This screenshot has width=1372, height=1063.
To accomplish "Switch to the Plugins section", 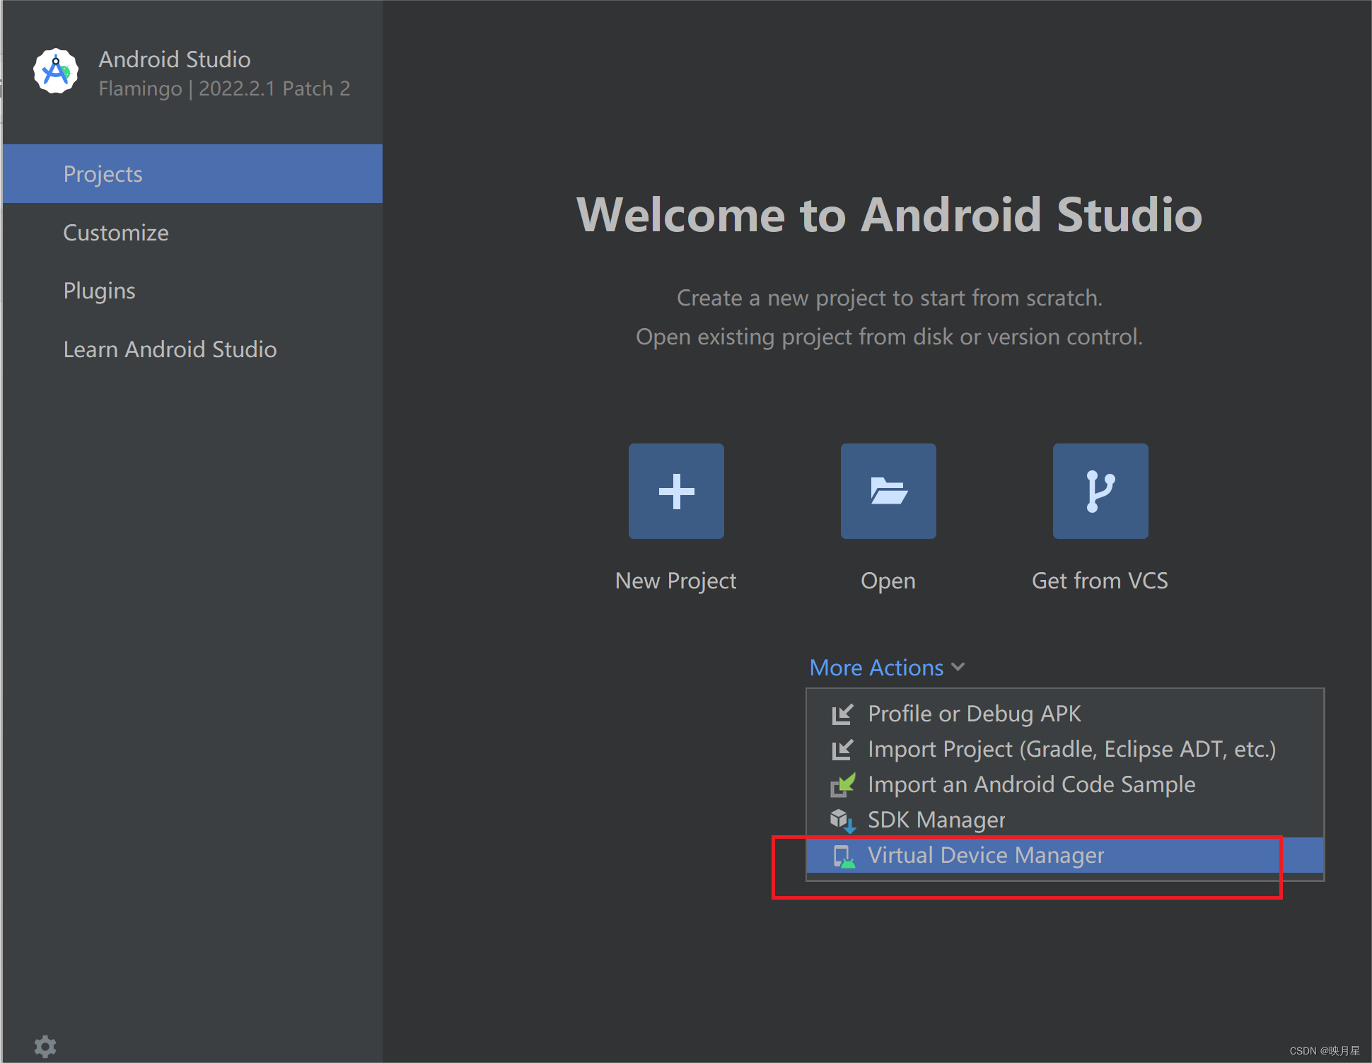I will (99, 291).
